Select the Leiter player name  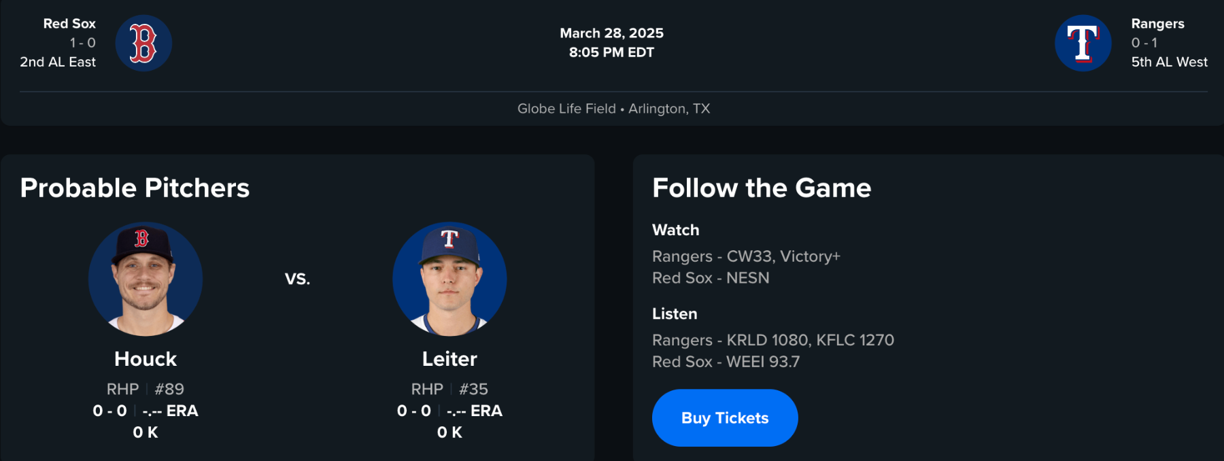449,359
